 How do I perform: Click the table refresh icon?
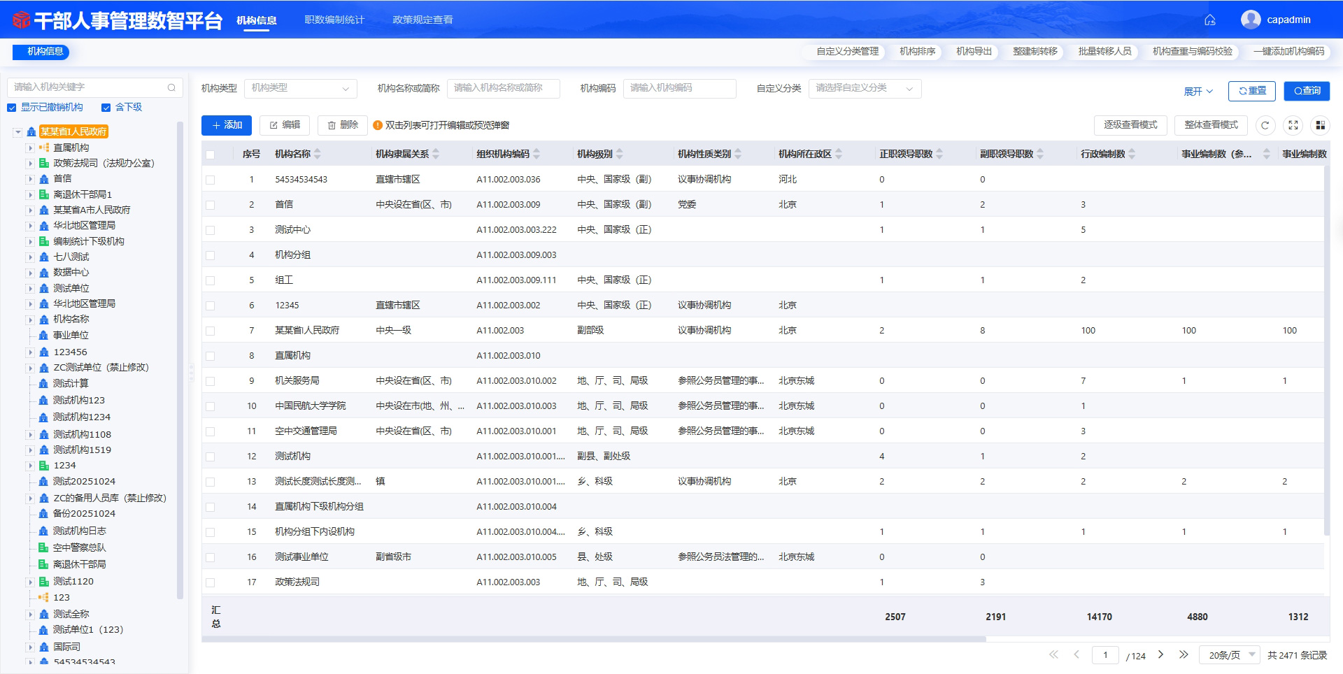(1265, 125)
